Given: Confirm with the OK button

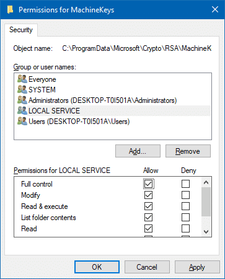Looking at the screenshot, I should pyautogui.click(x=97, y=267).
